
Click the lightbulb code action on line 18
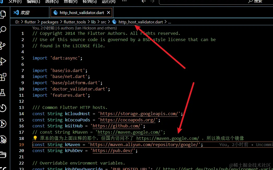[35, 138]
